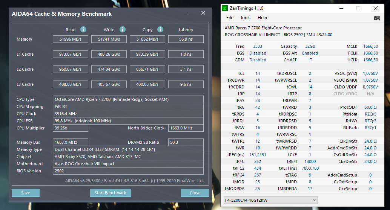This screenshot has width=390, height=210.
Task: Click the tREFI (ns) value 7800,780
Action: [310, 168]
